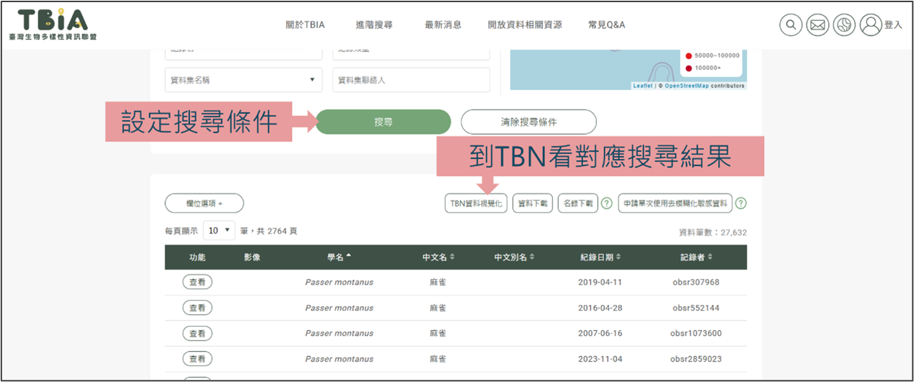Click the user login avatar icon
This screenshot has height=382, width=914.
(871, 25)
